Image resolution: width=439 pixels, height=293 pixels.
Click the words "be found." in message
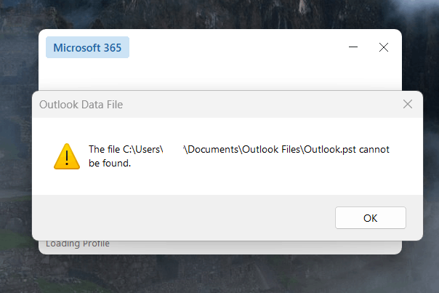coord(110,163)
